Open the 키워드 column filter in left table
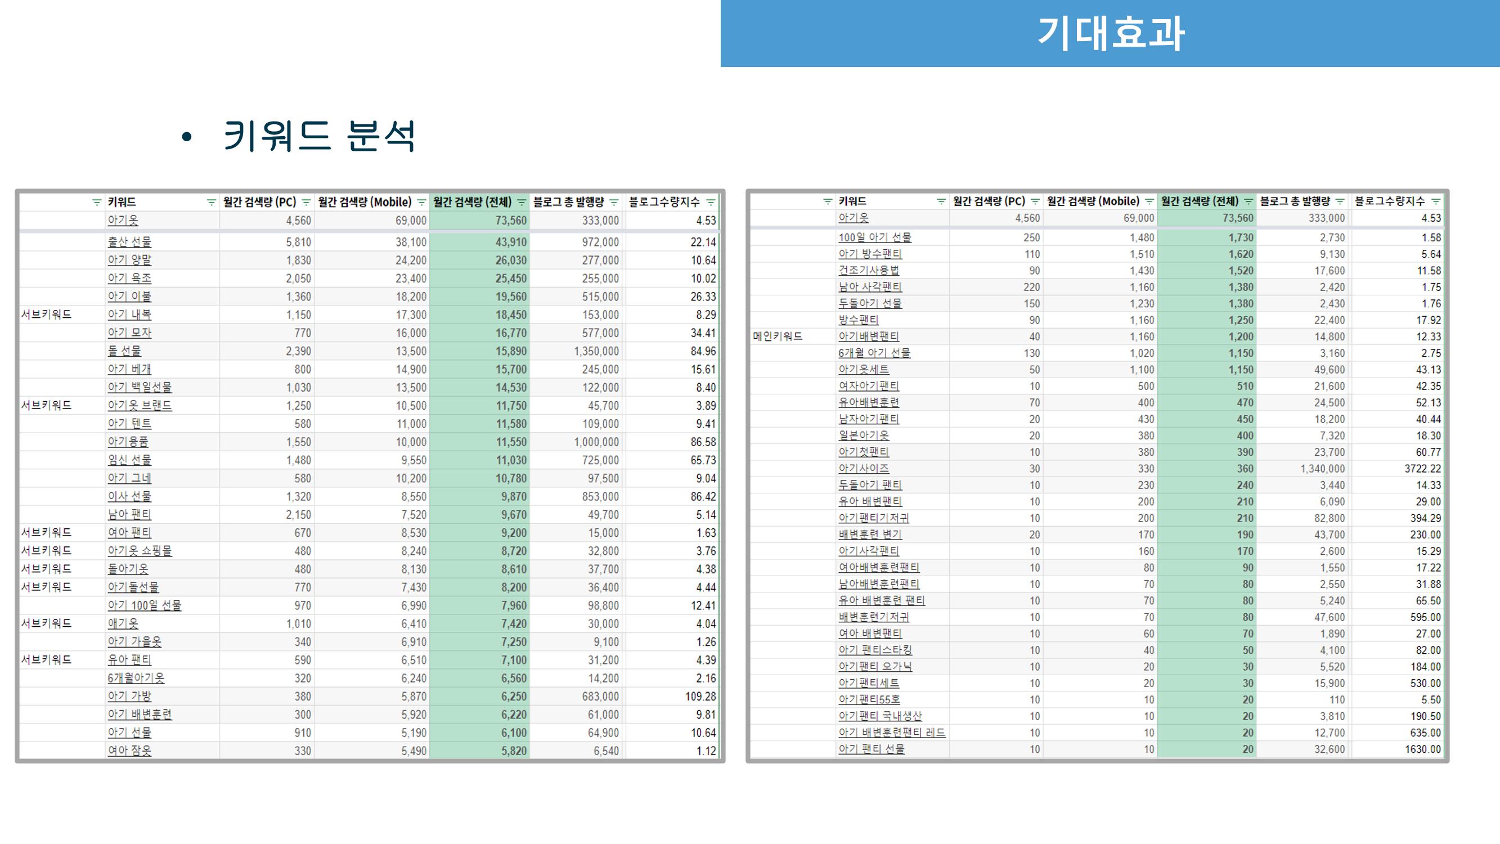This screenshot has height=844, width=1500. click(x=212, y=202)
